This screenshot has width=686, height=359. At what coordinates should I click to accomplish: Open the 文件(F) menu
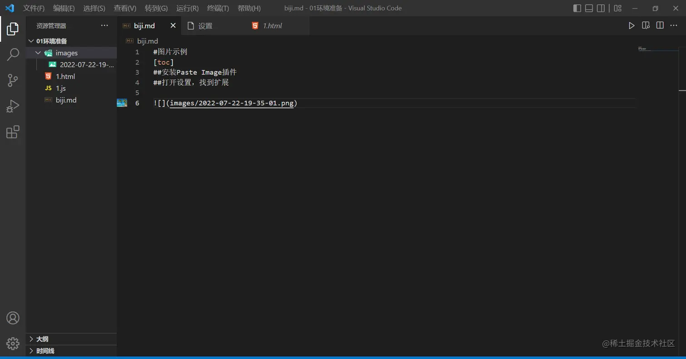tap(34, 8)
